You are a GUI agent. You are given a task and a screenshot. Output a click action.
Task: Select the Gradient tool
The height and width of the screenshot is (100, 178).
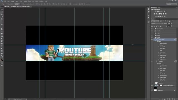point(2,36)
